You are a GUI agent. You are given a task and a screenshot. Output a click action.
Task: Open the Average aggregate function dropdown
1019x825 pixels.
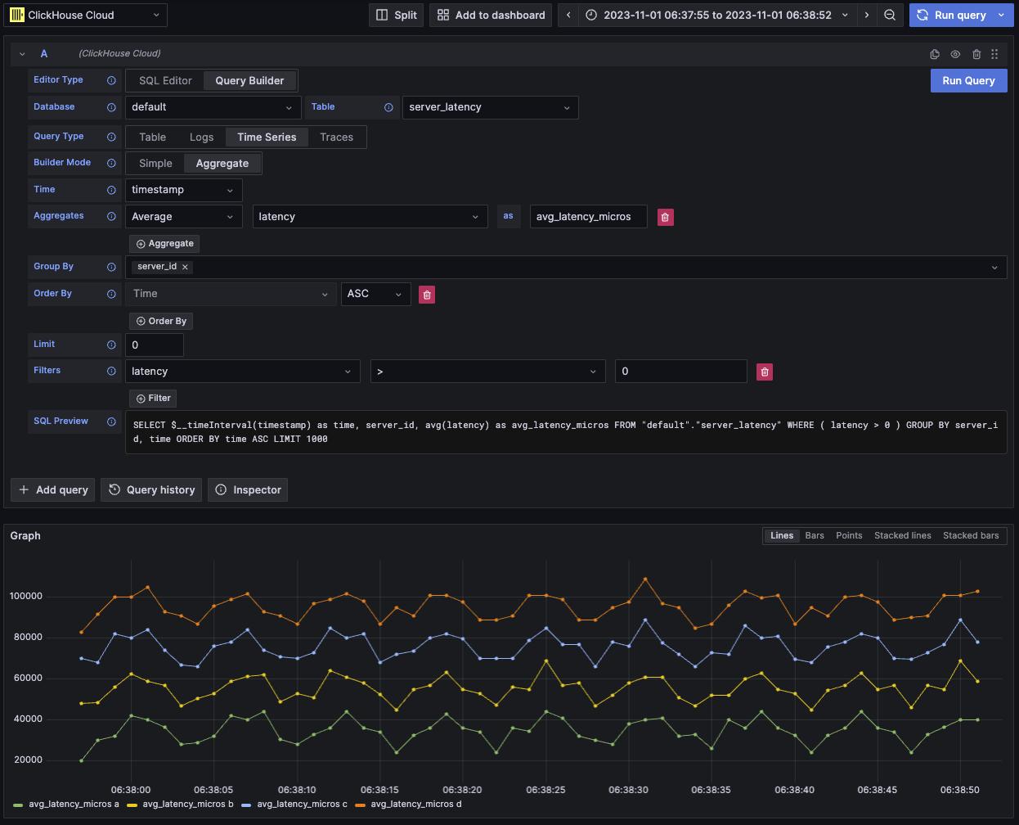tap(183, 217)
